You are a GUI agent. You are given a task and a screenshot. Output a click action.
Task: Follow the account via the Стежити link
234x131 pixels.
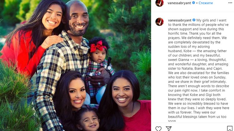coord(206,3)
